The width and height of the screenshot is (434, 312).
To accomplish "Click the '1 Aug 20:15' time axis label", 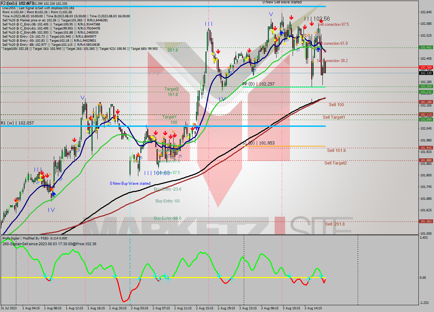I will [117, 308].
